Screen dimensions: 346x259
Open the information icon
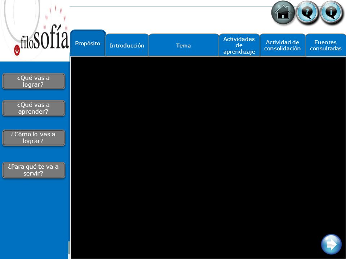pyautogui.click(x=331, y=13)
